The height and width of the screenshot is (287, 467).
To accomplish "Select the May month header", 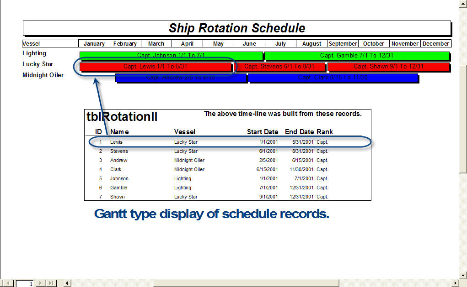I will coord(218,44).
